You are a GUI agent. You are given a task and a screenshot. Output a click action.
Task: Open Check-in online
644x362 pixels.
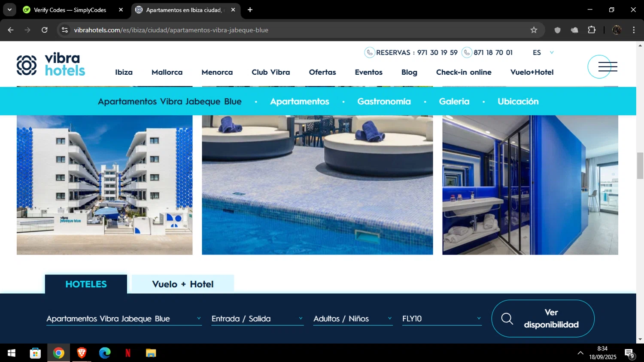tap(464, 72)
